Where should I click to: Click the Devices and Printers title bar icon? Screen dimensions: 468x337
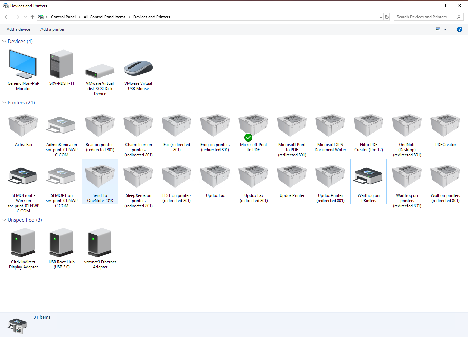click(x=6, y=6)
